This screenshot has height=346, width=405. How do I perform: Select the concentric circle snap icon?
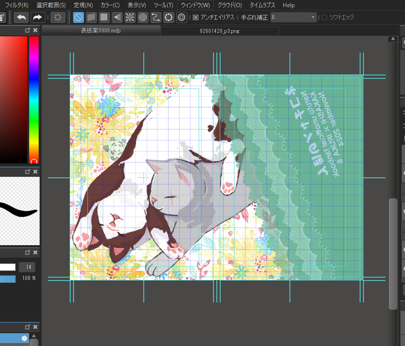tap(143, 18)
